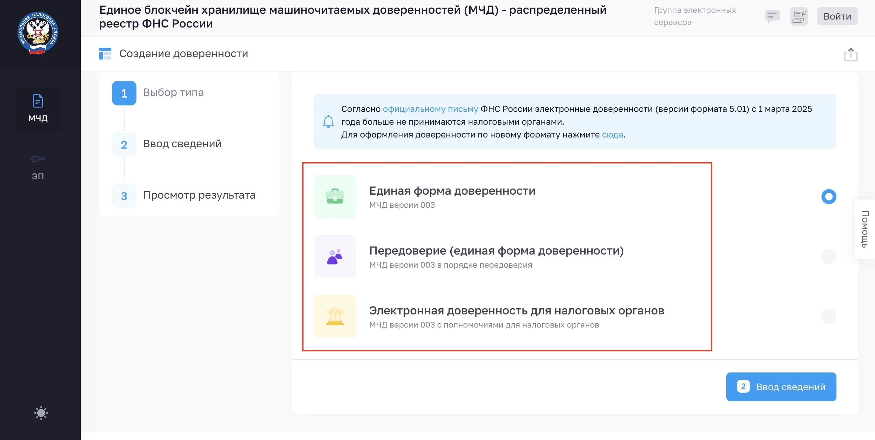This screenshot has height=440, width=875.
Task: Click the document scroll icon in header
Action: [799, 16]
